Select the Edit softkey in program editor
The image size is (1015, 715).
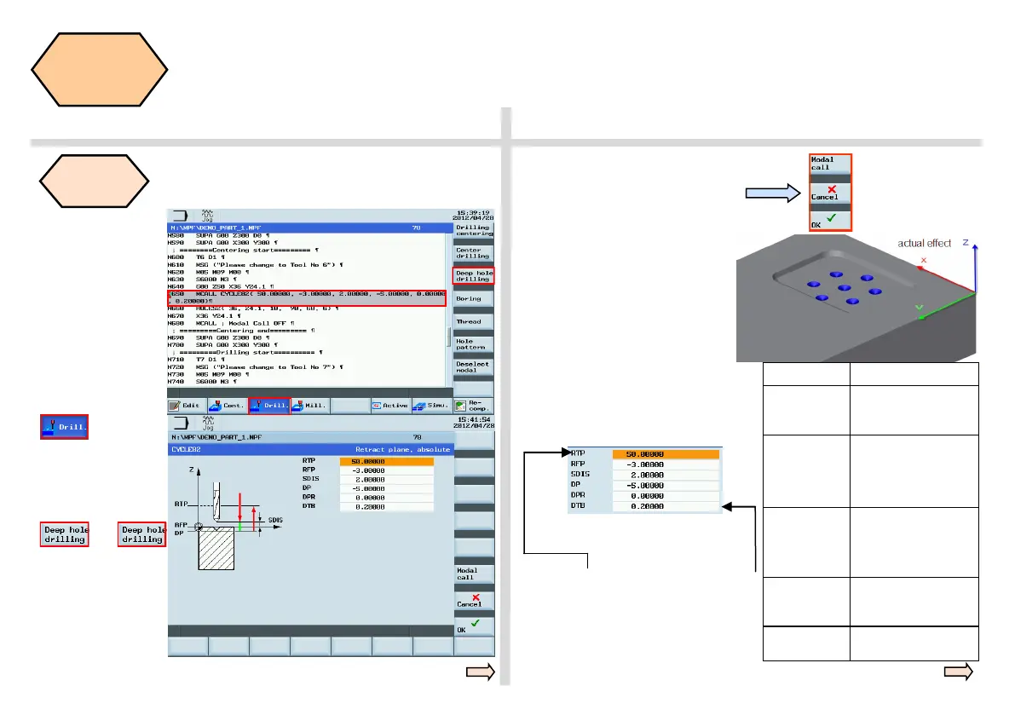(187, 406)
